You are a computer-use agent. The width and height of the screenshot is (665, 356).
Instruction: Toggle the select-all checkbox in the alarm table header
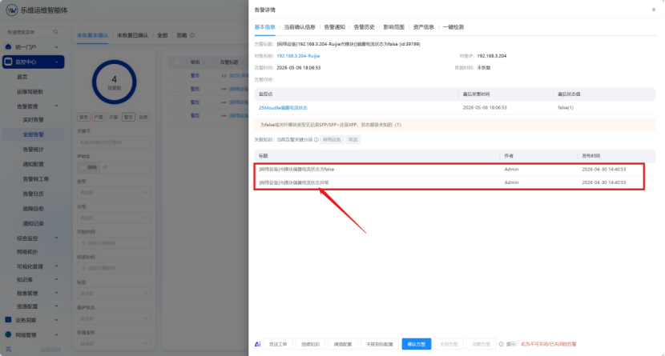click(177, 62)
